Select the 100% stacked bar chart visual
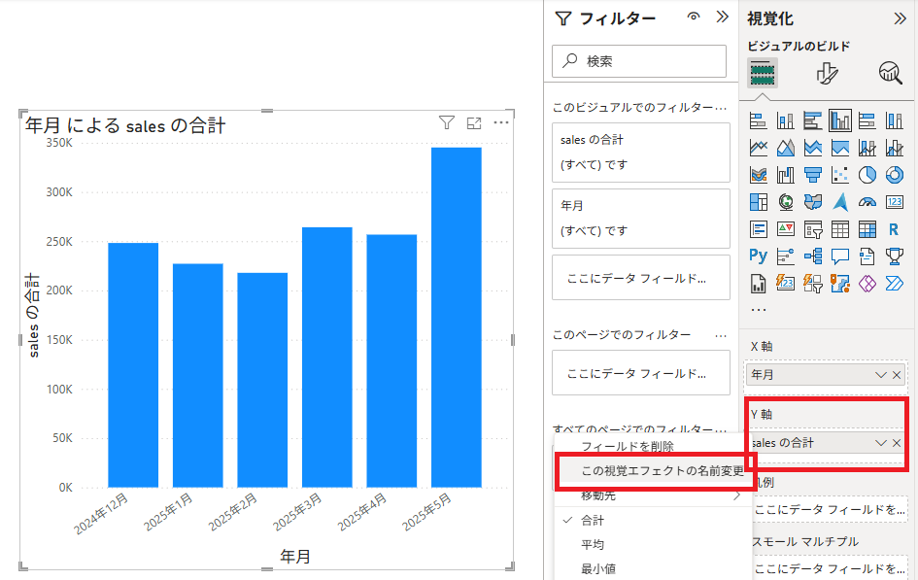The width and height of the screenshot is (918, 580). (867, 120)
